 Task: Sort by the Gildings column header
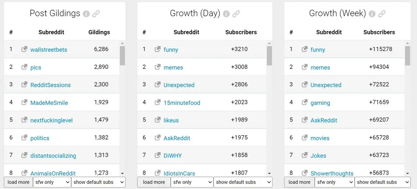pyautogui.click(x=99, y=33)
